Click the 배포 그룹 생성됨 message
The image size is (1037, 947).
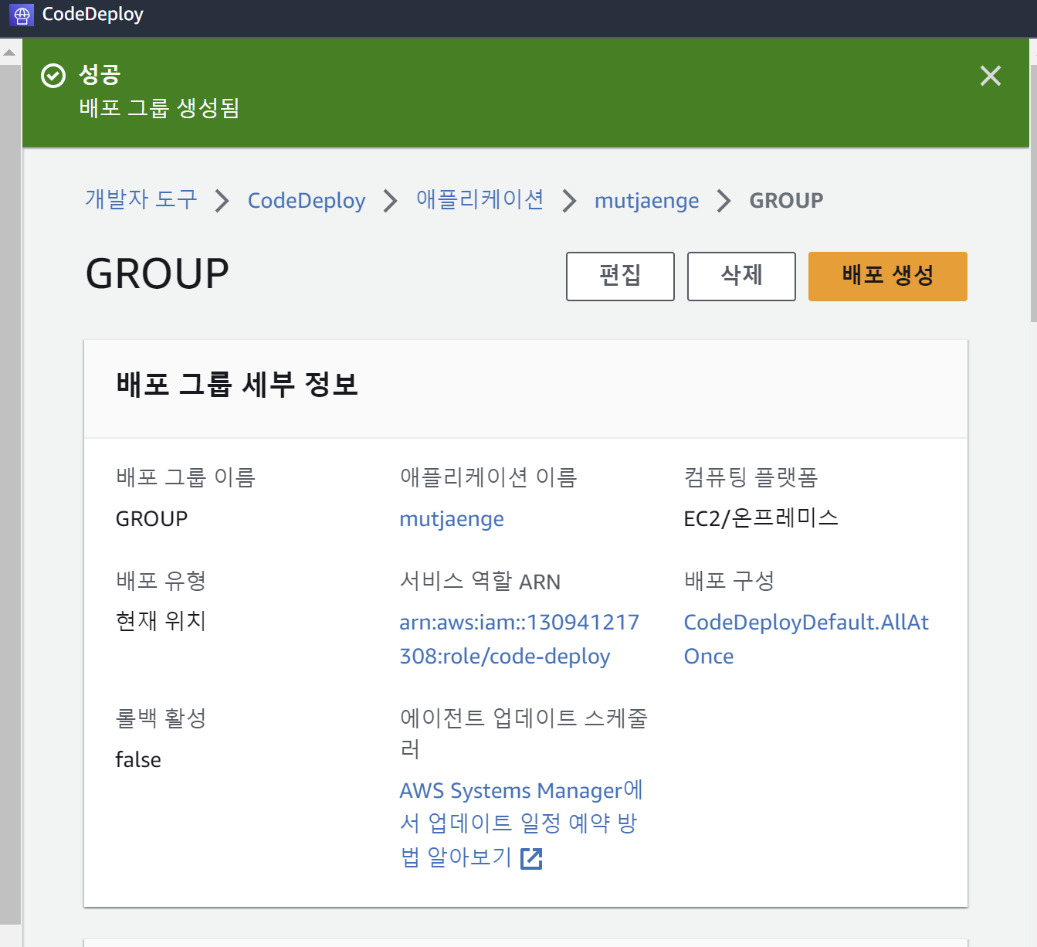pos(159,107)
